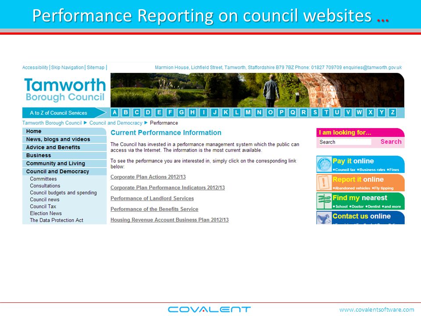The height and width of the screenshot is (316, 421).
Task: Click the pink Search button
Action: (391, 142)
